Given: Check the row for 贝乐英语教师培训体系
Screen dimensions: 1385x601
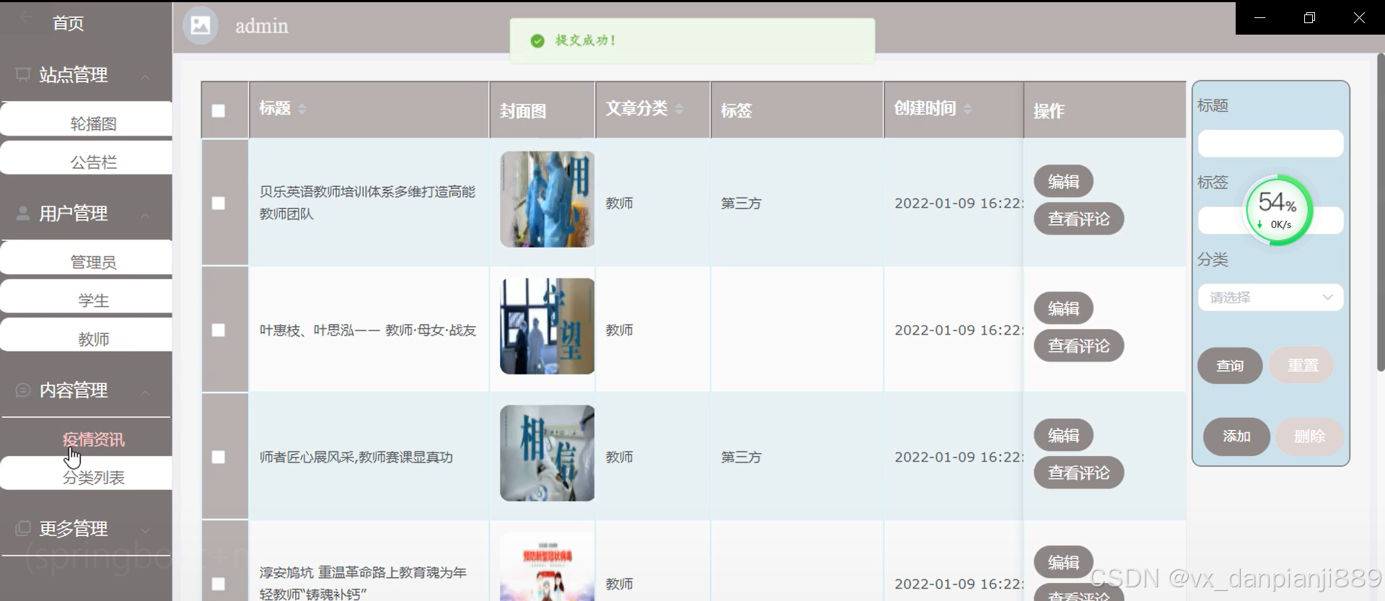Looking at the screenshot, I should coord(219,203).
